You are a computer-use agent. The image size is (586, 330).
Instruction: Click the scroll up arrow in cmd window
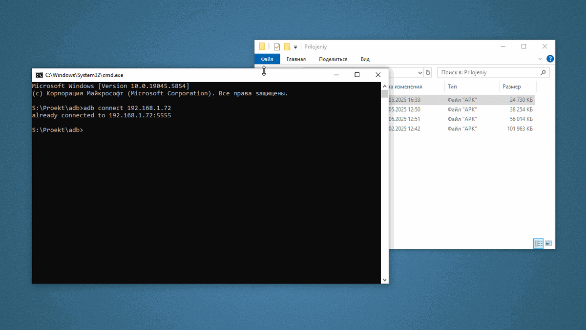pos(384,86)
